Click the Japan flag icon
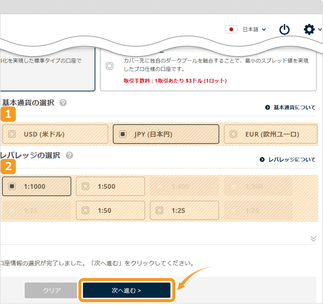This screenshot has height=306, width=323. click(x=231, y=29)
